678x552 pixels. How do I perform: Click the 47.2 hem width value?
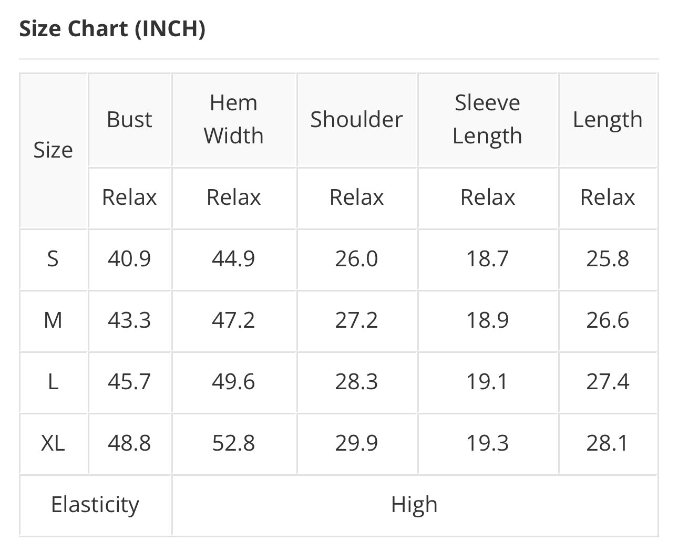click(233, 320)
